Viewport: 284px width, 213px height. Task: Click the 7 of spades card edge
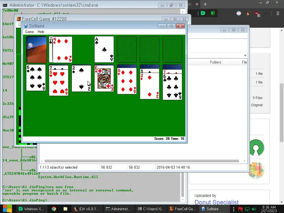click(x=59, y=67)
